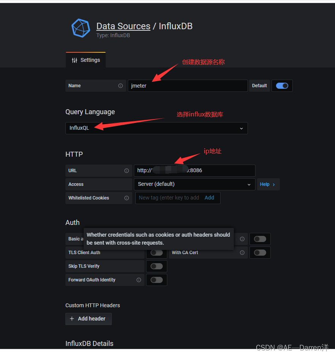Click Add next to the cookie tag field
The image size is (335, 355).
pyautogui.click(x=209, y=198)
